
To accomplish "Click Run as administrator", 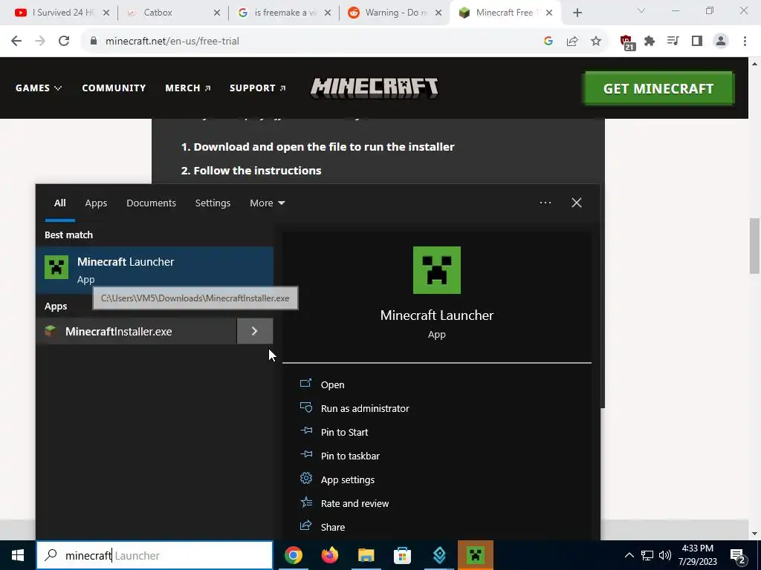I will 365,408.
